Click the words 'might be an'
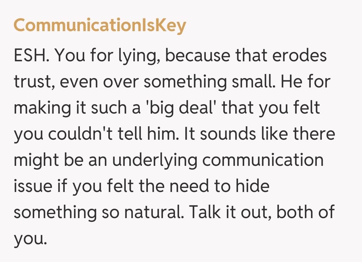This screenshot has height=262, width=362. [x=60, y=160]
